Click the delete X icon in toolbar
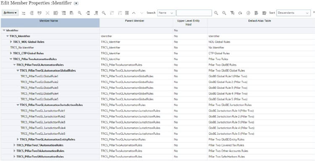The height and width of the screenshot is (162, 315). click(47, 13)
